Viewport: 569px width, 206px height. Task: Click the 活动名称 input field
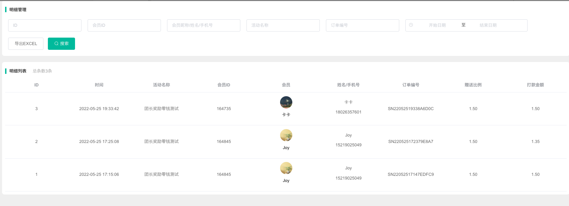283,25
